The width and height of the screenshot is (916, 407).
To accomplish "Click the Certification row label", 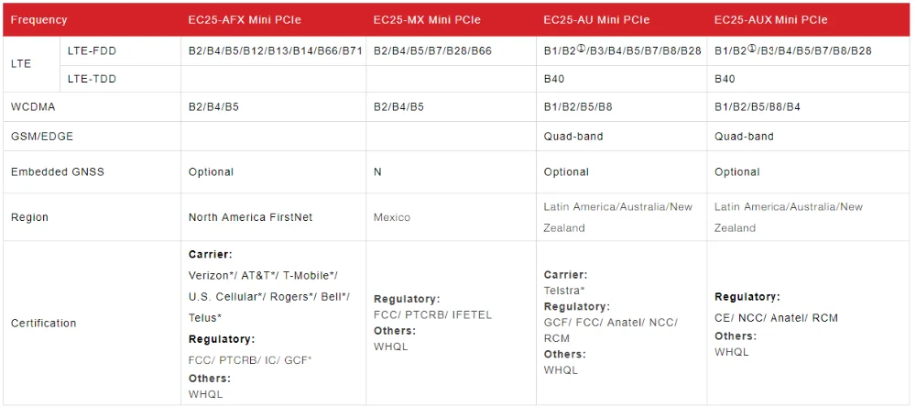I will (x=44, y=323).
